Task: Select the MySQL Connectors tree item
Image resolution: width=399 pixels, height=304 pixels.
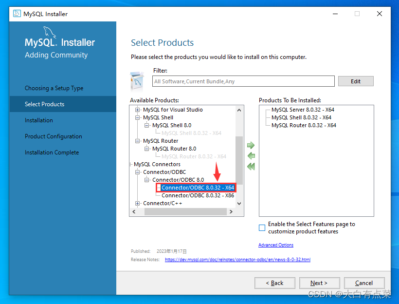Action: 157,164
